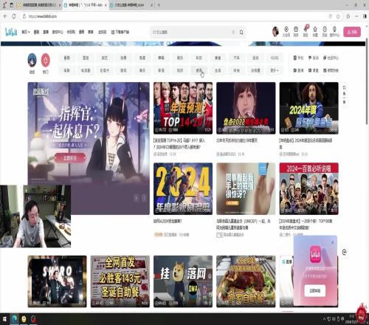Switch to the first browser tab
Image resolution: width=369 pixels, height=325 pixels.
pos(39,5)
